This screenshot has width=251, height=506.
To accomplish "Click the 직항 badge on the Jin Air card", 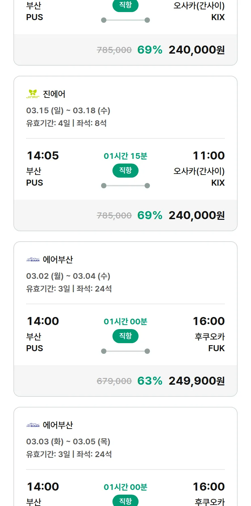I will click(125, 171).
